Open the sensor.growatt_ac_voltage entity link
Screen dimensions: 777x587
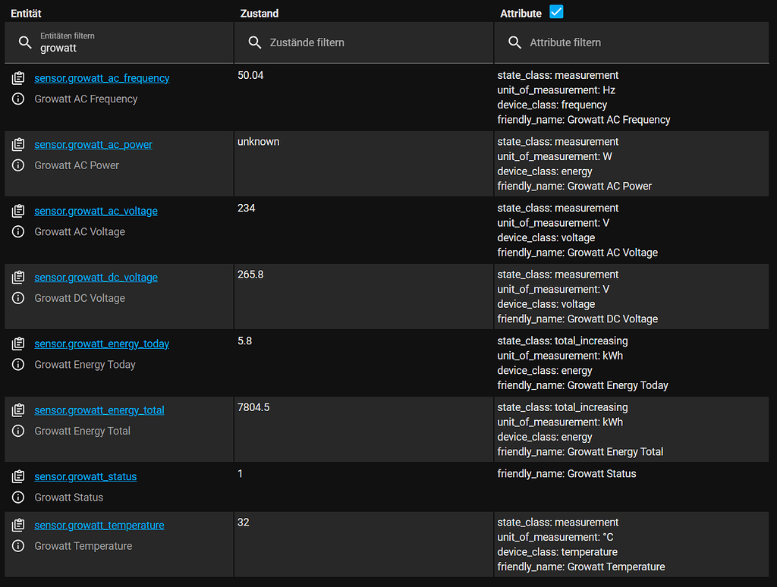(x=96, y=211)
